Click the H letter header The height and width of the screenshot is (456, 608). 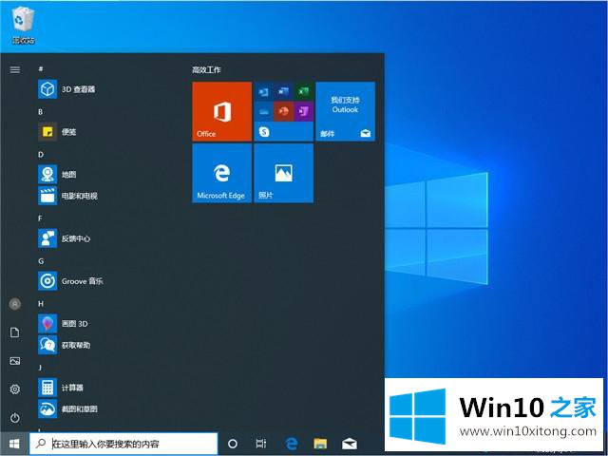[41, 304]
